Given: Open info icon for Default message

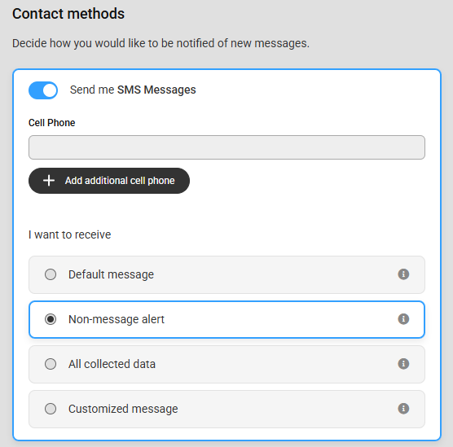Looking at the screenshot, I should tap(403, 274).
